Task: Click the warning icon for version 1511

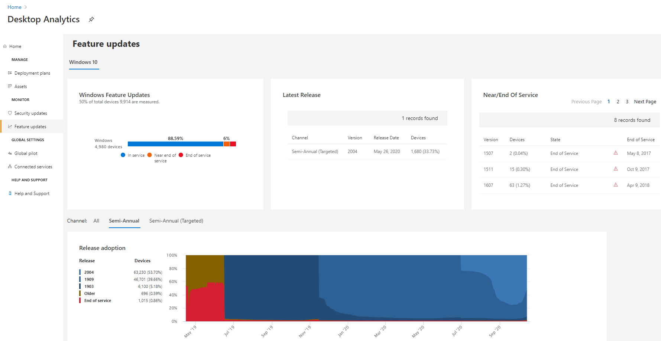Action: (616, 169)
